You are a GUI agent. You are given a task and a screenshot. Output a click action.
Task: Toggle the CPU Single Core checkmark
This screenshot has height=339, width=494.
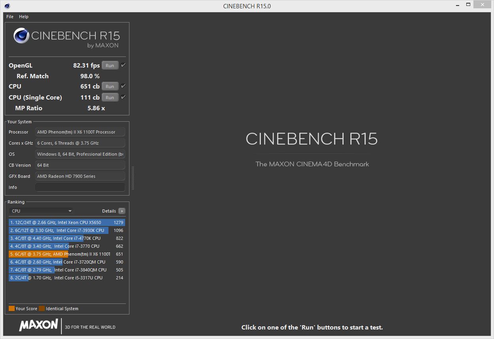[x=123, y=97]
